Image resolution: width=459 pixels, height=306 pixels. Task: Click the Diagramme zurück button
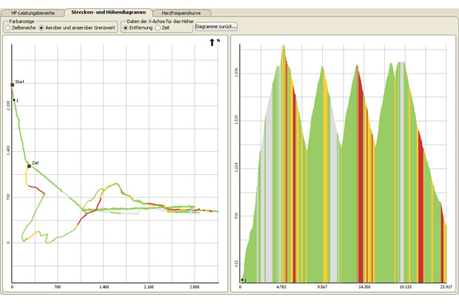click(x=215, y=26)
